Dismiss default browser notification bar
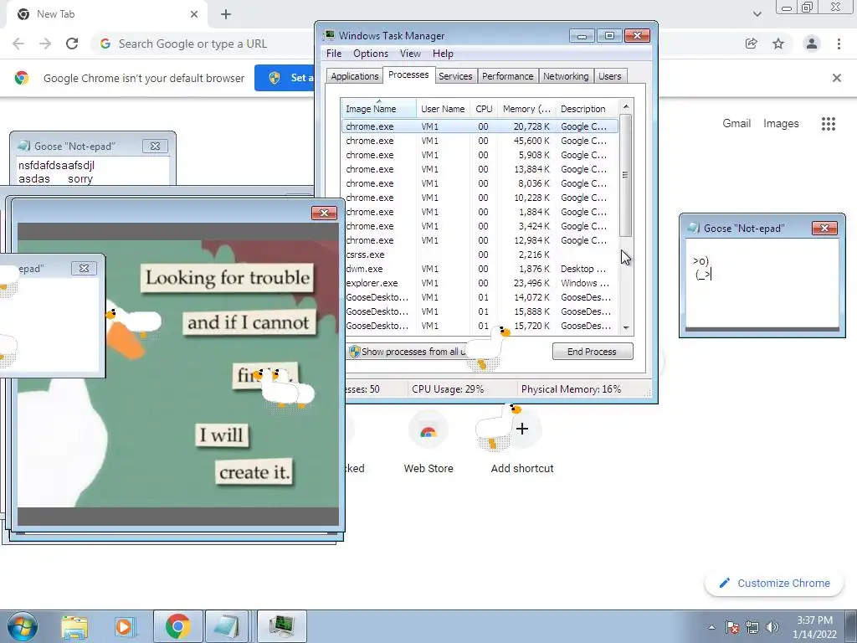This screenshot has width=857, height=643. (x=837, y=78)
